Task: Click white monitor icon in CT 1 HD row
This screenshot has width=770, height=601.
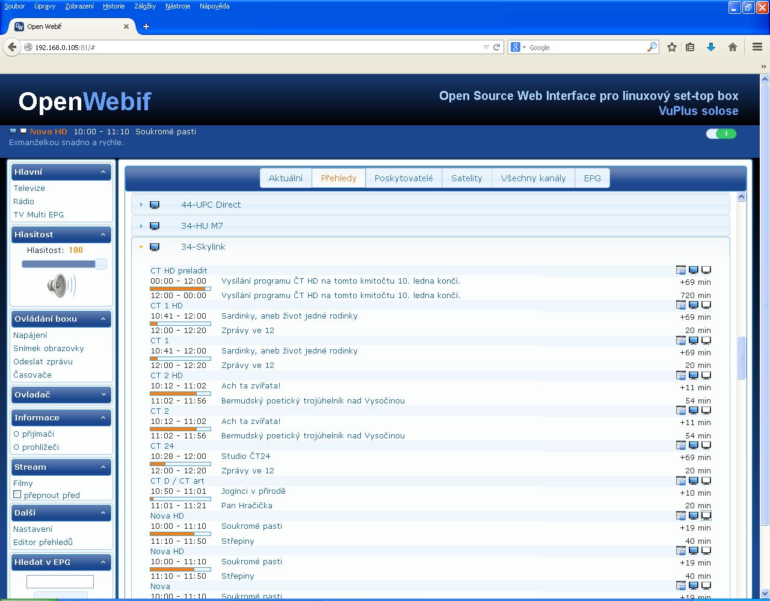Action: (706, 305)
